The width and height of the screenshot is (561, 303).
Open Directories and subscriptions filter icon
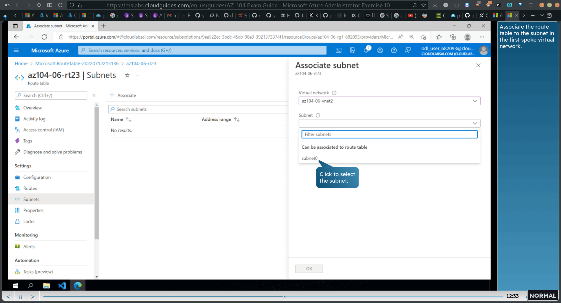click(352, 50)
